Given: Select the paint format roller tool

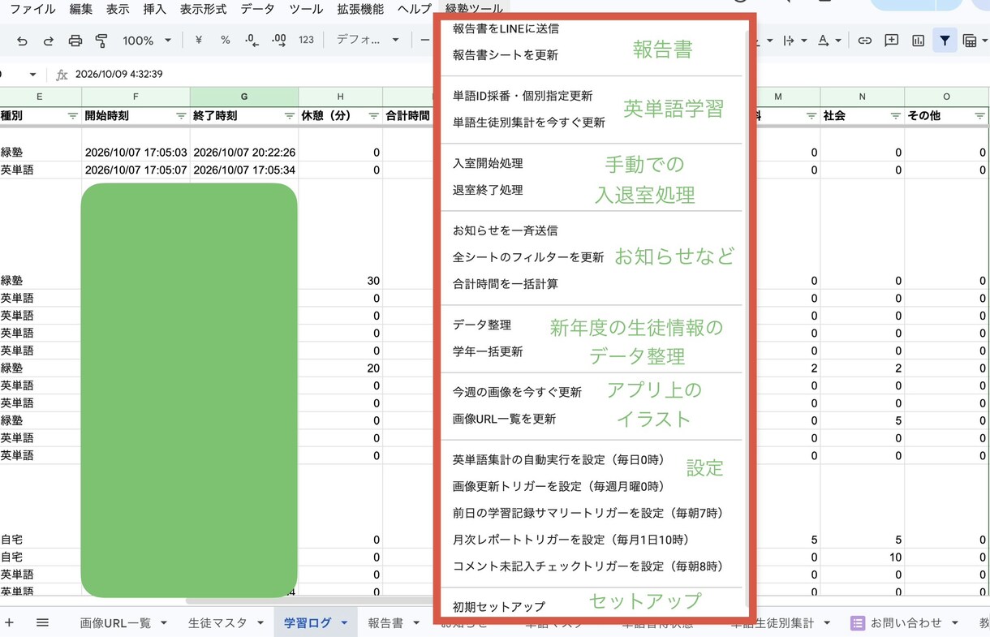Looking at the screenshot, I should [101, 41].
